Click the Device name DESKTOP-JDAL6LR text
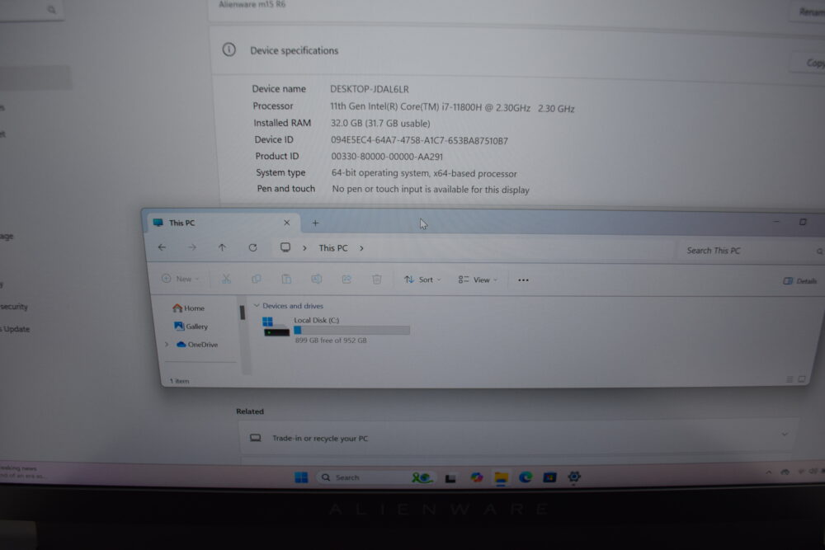The image size is (825, 550). point(370,89)
